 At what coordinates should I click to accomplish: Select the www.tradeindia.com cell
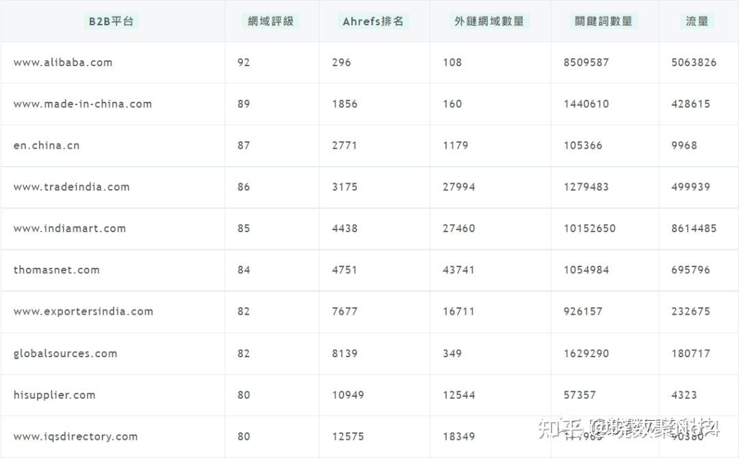click(x=71, y=186)
